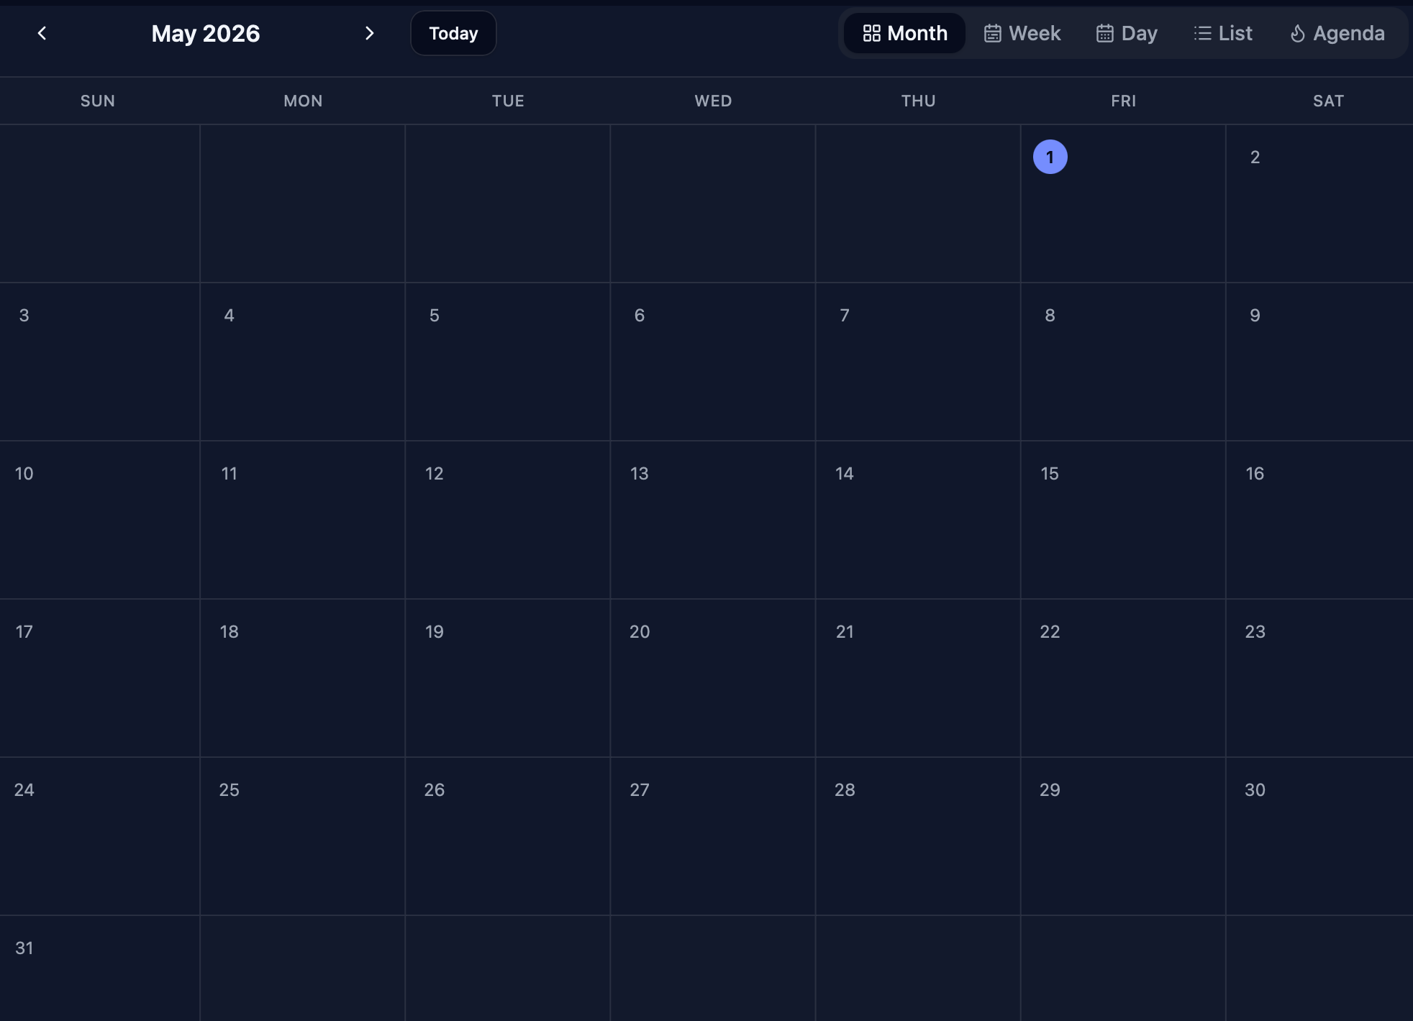Viewport: 1413px width, 1021px height.
Task: Select date 8 in calendar
Action: click(x=1050, y=315)
